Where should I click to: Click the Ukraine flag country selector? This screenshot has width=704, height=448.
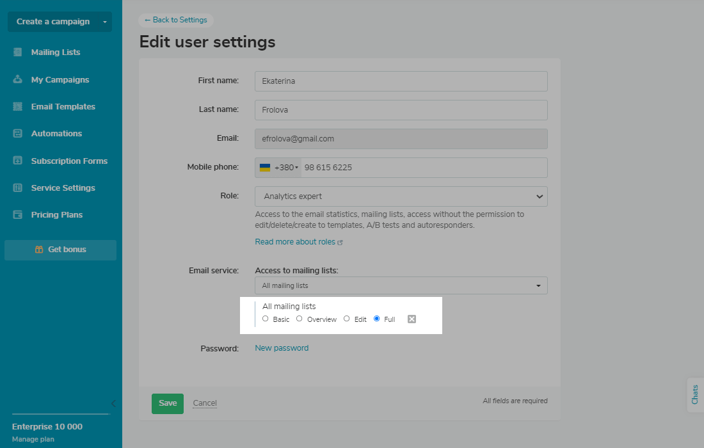click(265, 168)
